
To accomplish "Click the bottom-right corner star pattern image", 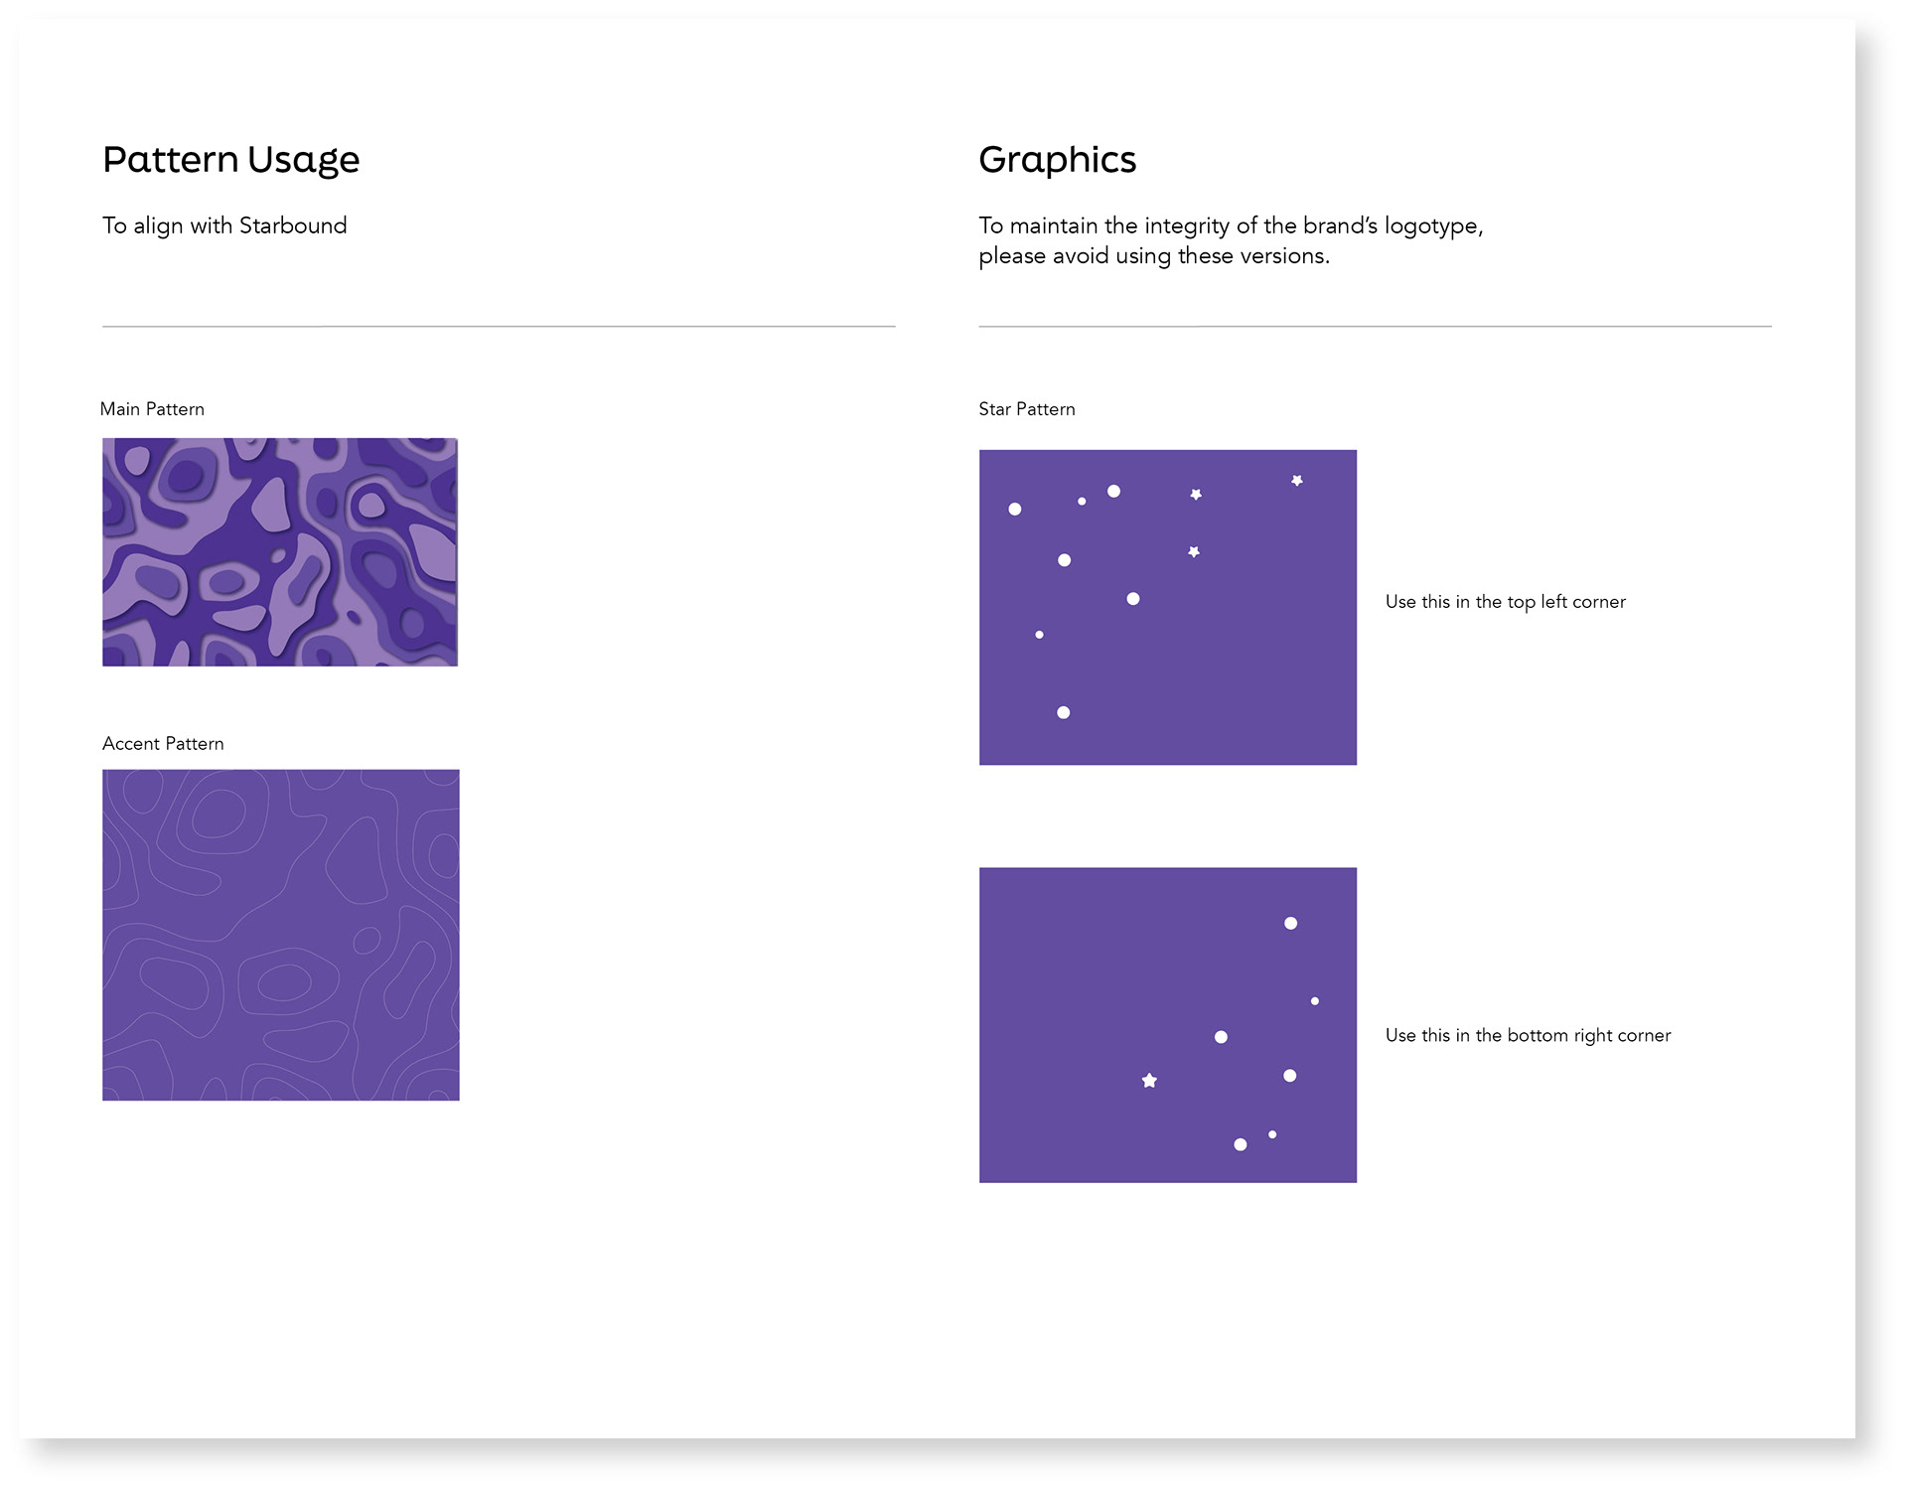I will click(x=1168, y=1025).
